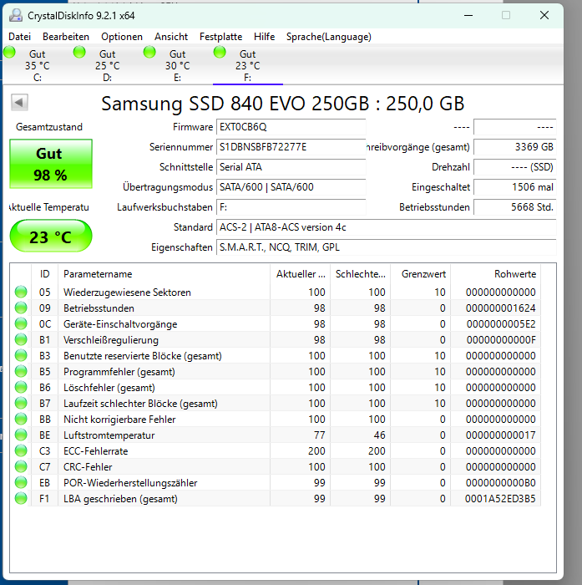Screen dimensions: 582x585
Task: Switch to drive E: tab at 30 °C
Action: click(178, 65)
